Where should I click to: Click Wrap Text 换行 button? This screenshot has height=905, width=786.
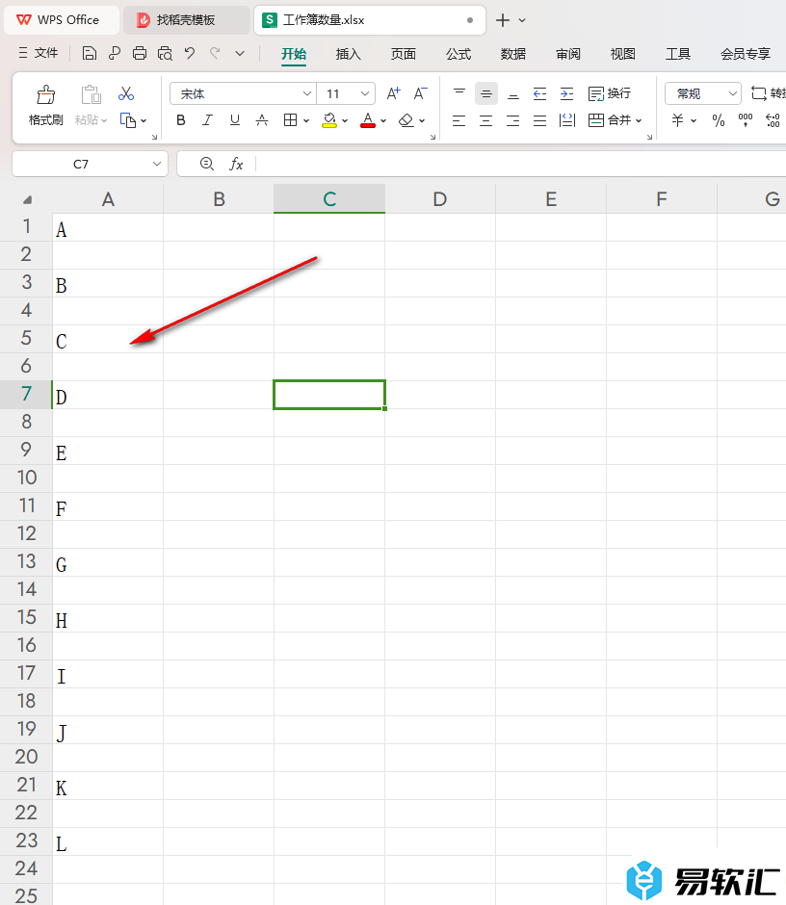click(610, 93)
